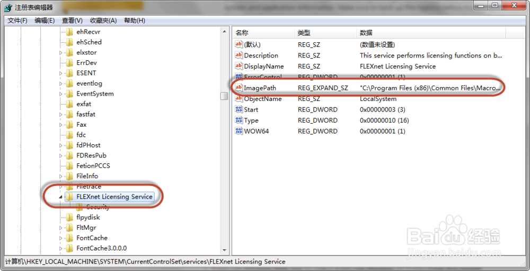The width and height of the screenshot is (530, 271).
Task: Click the flpydisk folder icon
Action: point(69,217)
